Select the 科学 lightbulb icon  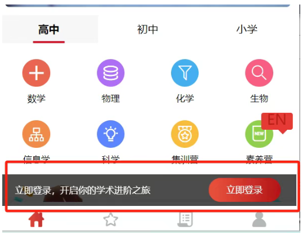pos(111,134)
